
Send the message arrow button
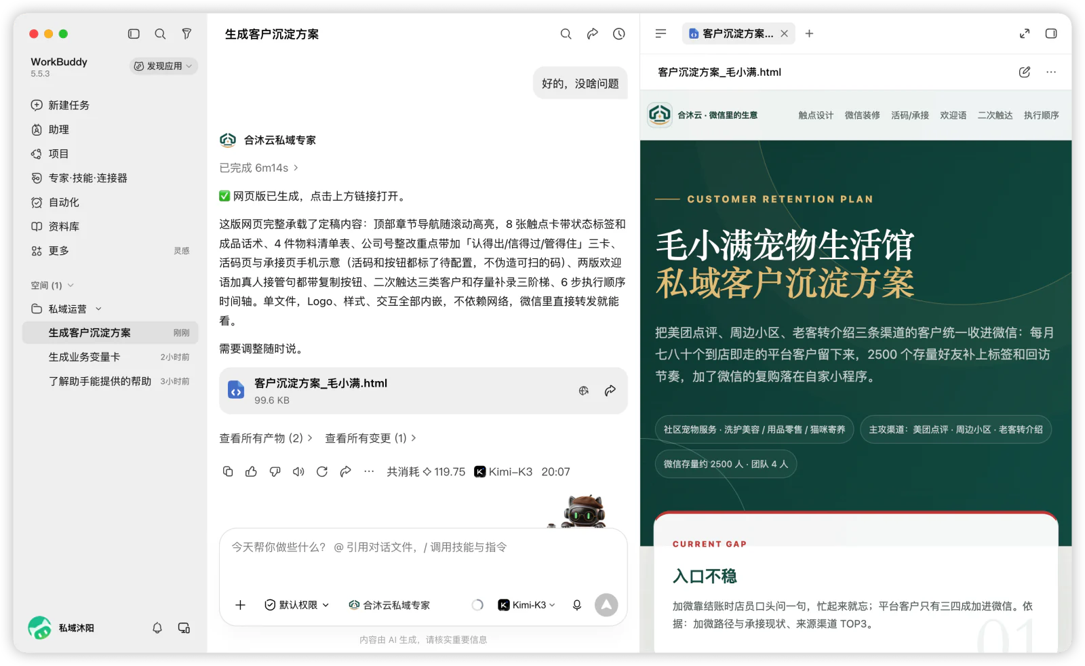tap(606, 605)
